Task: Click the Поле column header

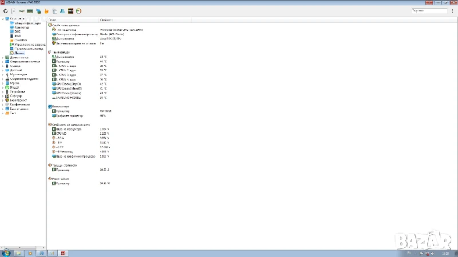Action: pos(52,20)
